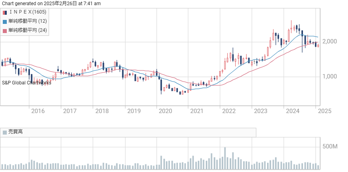Click the candlestick icon beside INPEX
The height and width of the screenshot is (172, 348).
point(5,12)
